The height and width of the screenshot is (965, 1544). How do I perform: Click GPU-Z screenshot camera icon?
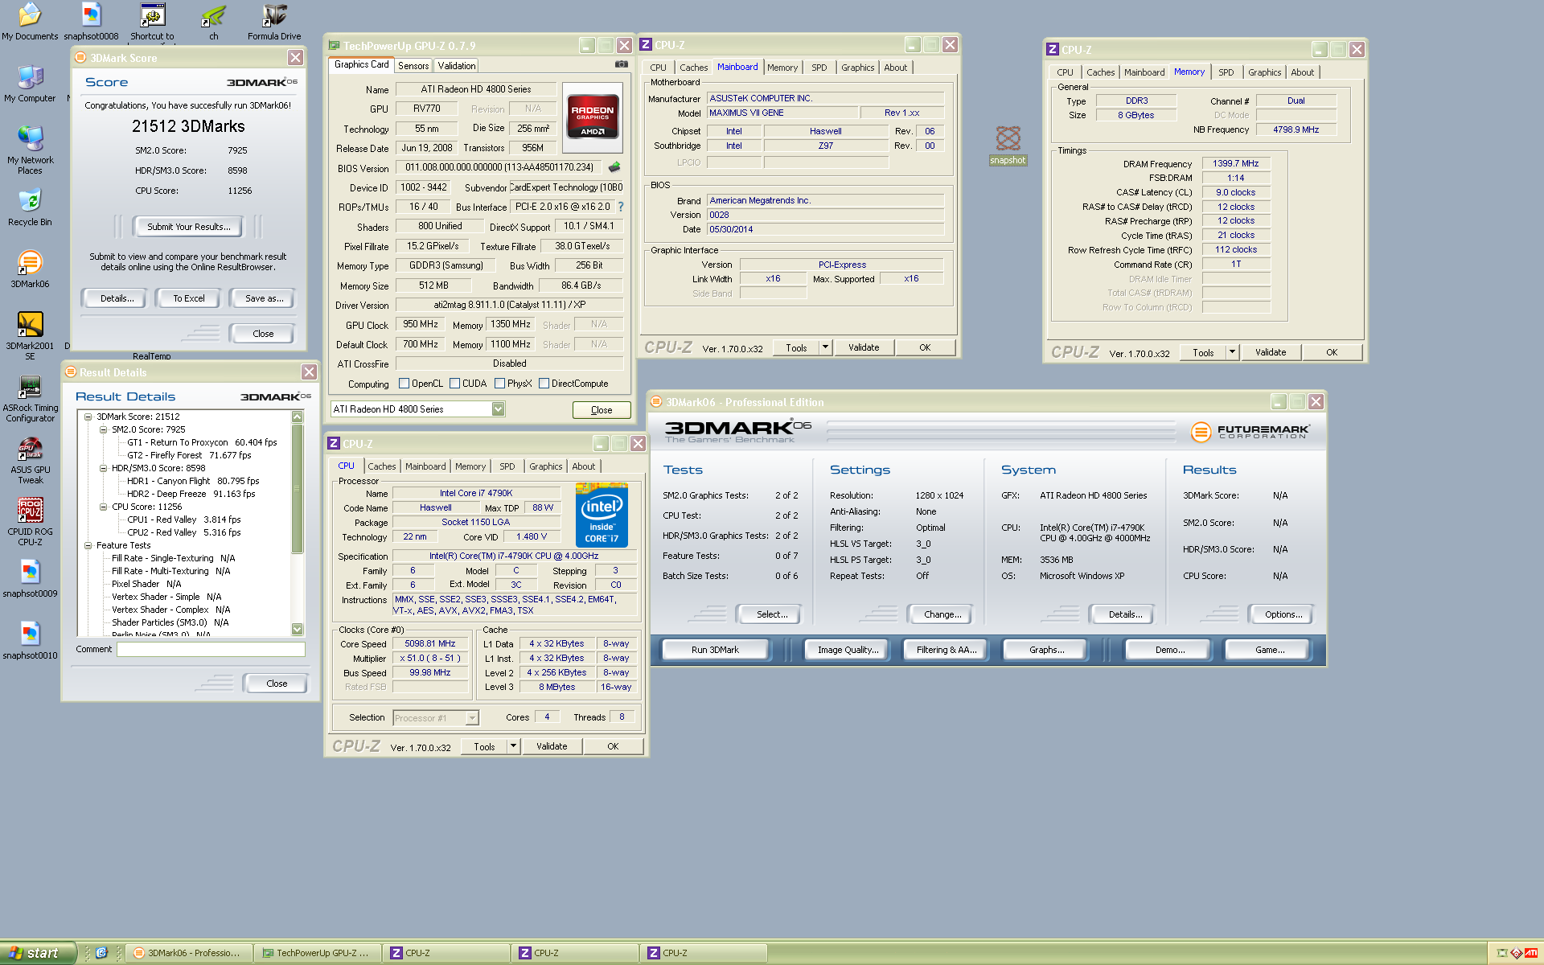[x=622, y=64]
